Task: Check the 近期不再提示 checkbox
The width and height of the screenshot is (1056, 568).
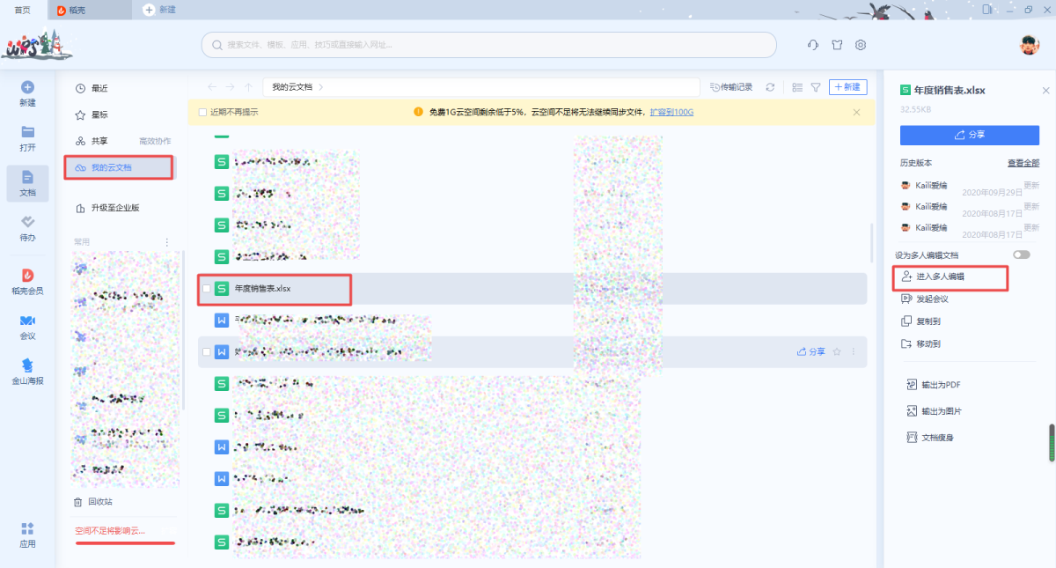Action: [202, 113]
